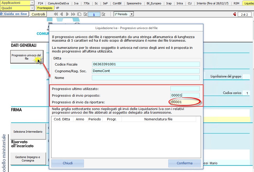
Task: Go to next module arrow
Action: click(67, 14)
